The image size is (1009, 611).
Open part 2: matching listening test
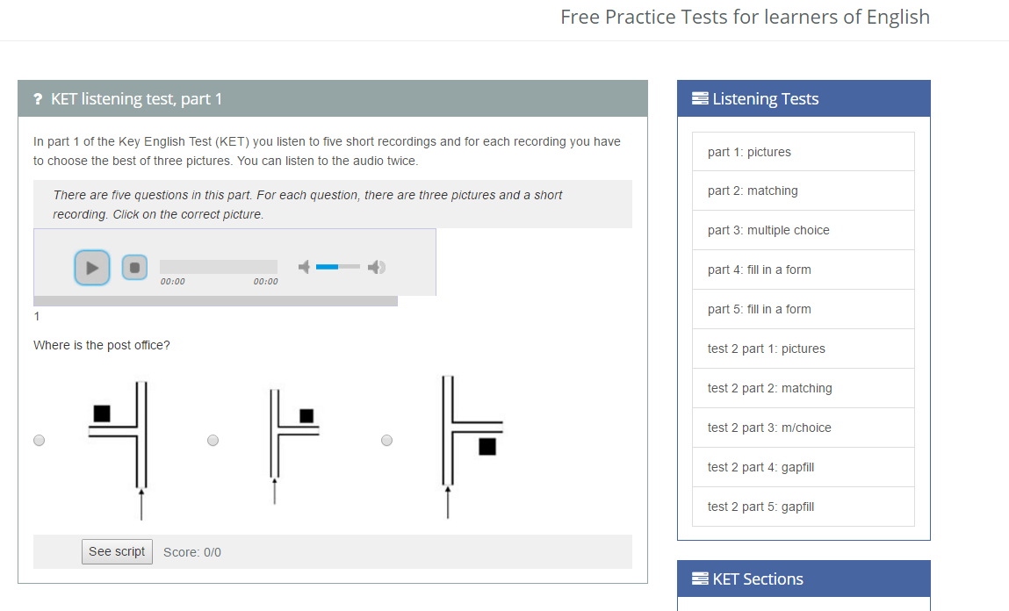[x=753, y=190]
